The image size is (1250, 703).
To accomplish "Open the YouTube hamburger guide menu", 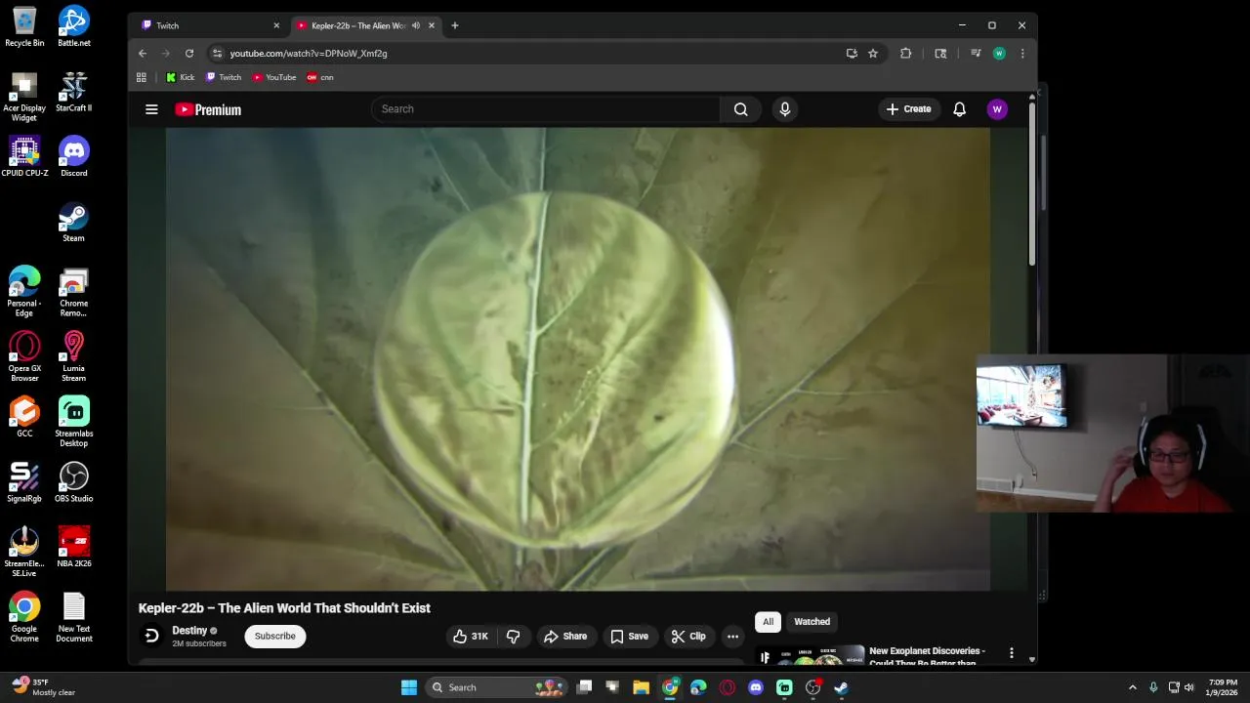I will [x=151, y=109].
